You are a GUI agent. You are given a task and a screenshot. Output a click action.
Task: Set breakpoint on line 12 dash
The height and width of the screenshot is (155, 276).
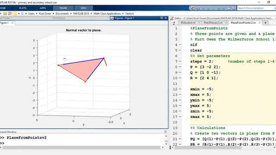pyautogui.click(x=180, y=89)
